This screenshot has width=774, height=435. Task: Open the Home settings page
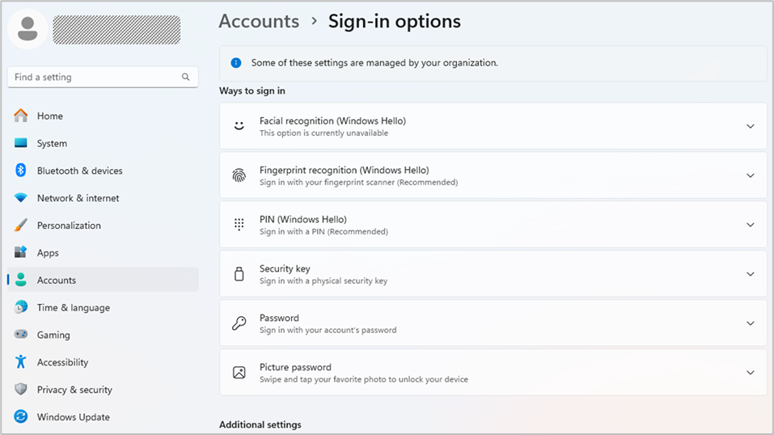pyautogui.click(x=49, y=116)
